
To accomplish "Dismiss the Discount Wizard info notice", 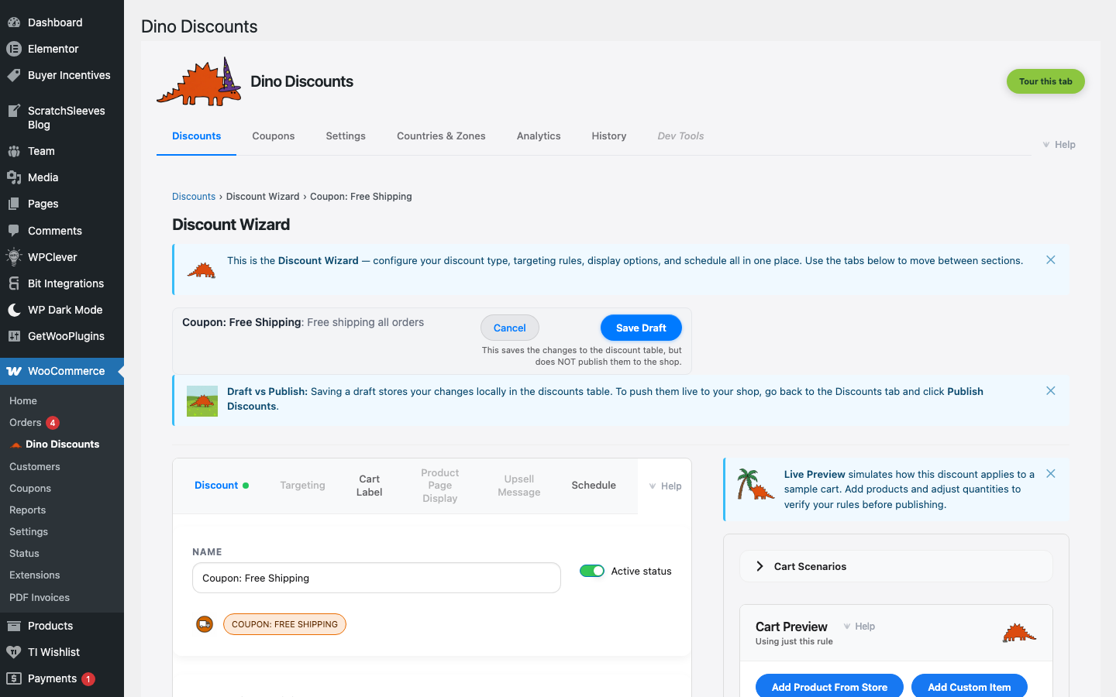I will 1051,260.
